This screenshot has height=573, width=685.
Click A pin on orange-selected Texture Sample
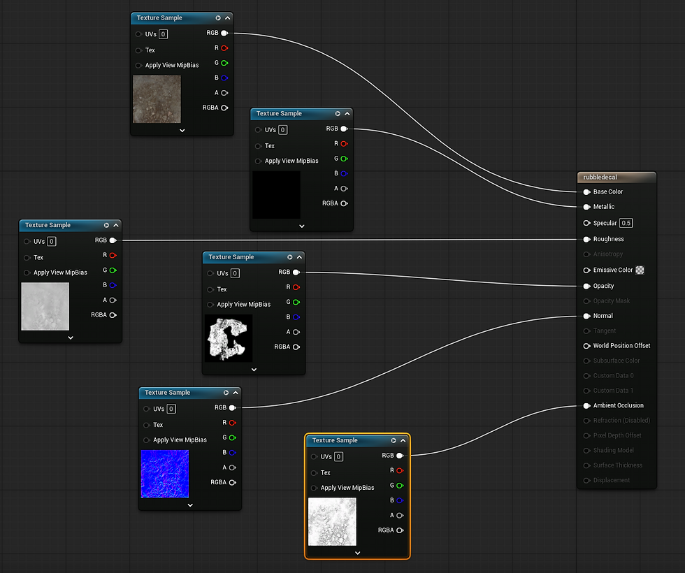point(400,516)
